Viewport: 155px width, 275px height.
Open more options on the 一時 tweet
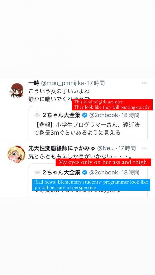(144, 83)
